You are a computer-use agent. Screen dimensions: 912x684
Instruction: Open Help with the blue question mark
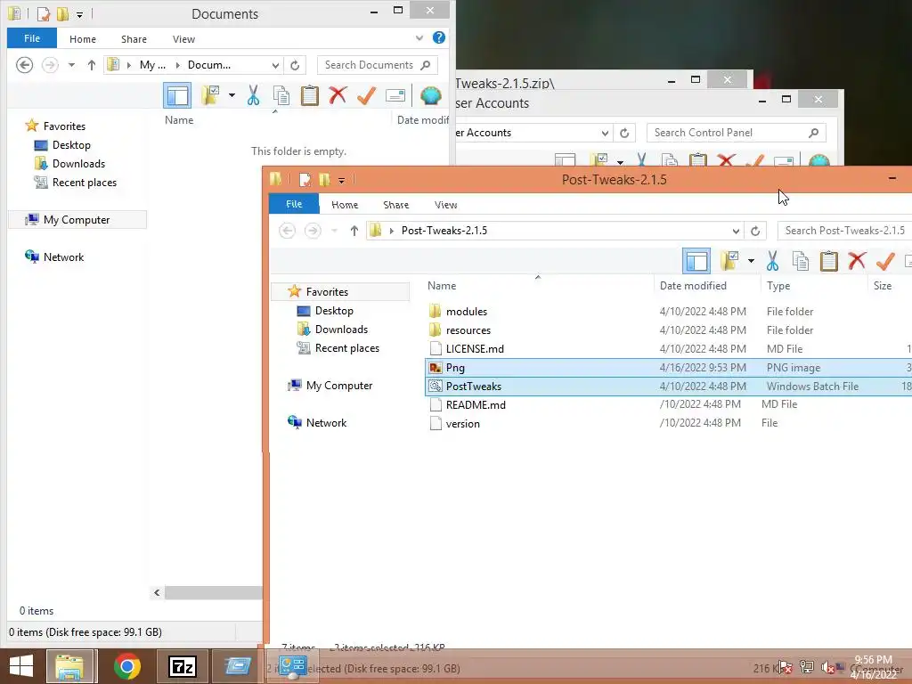coord(439,37)
